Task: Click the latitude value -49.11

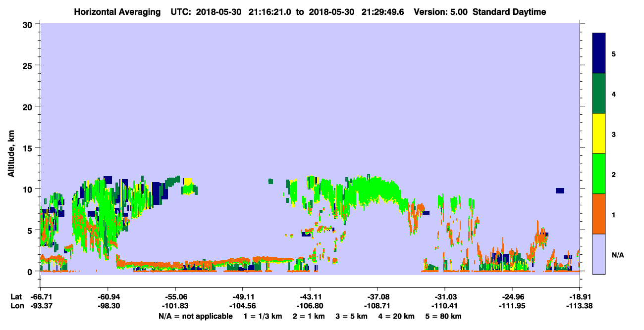Action: pos(243,296)
